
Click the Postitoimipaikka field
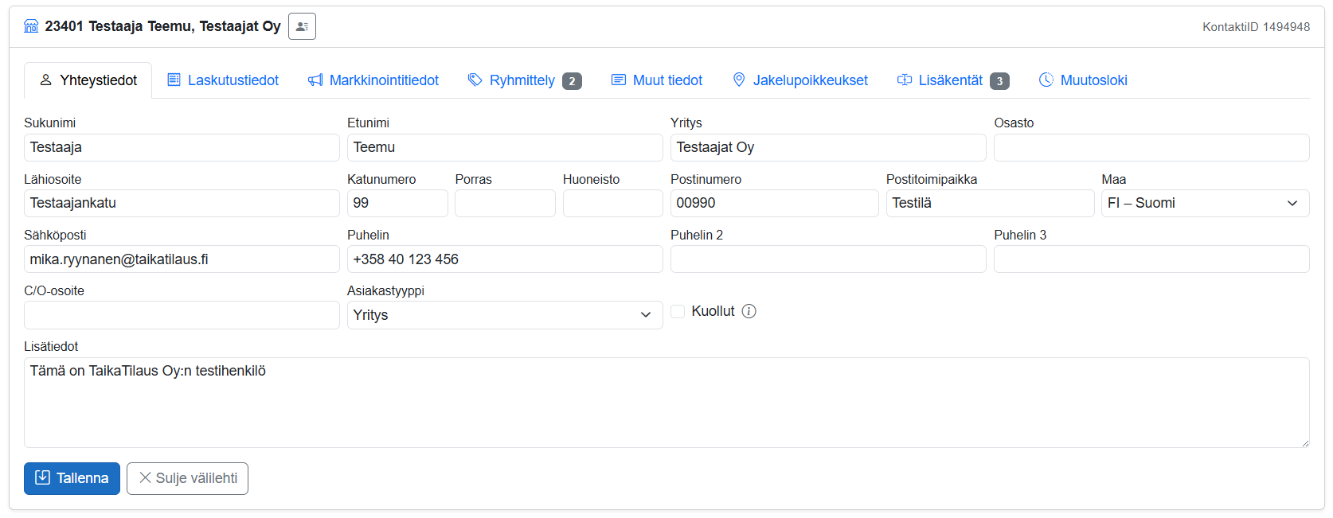(991, 203)
